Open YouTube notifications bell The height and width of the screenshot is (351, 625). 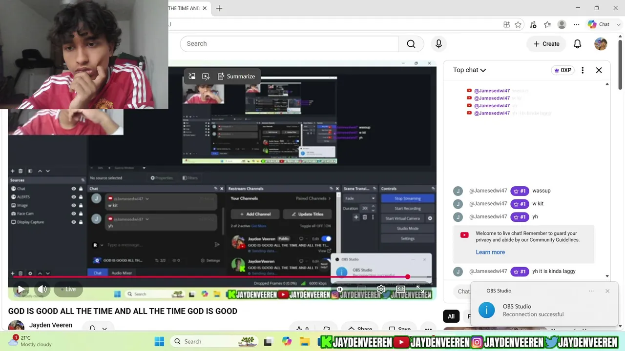[x=577, y=44]
